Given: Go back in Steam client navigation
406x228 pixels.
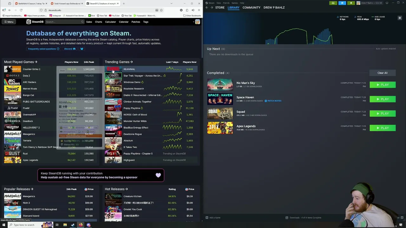Looking at the screenshot, I should [x=207, y=8].
